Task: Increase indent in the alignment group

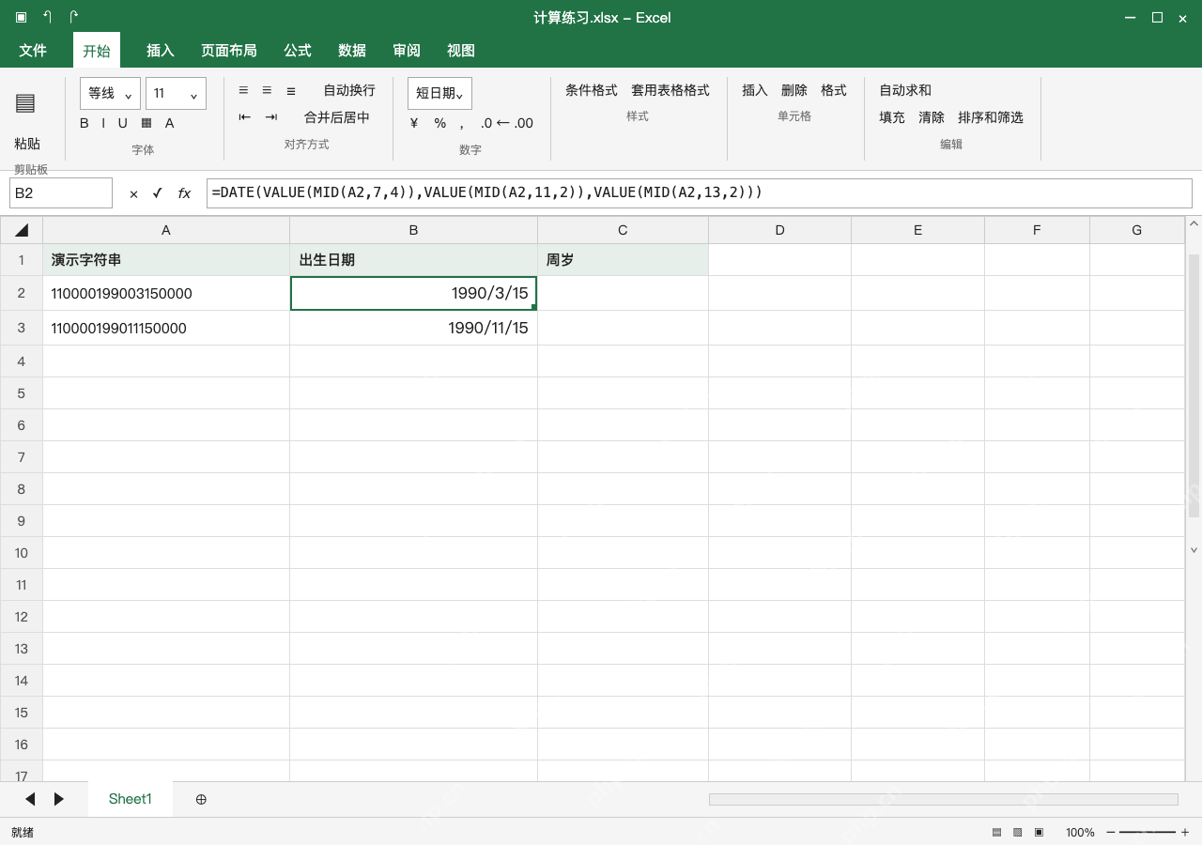Action: click(x=271, y=117)
